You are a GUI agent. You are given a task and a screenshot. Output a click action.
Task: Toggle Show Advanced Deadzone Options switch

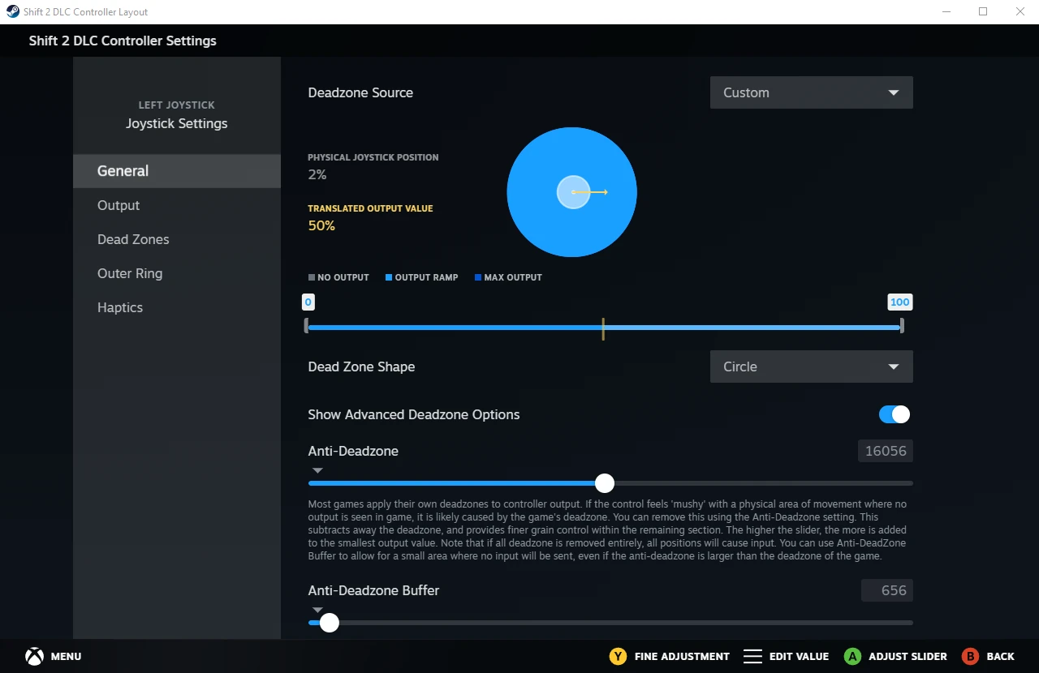coord(895,414)
